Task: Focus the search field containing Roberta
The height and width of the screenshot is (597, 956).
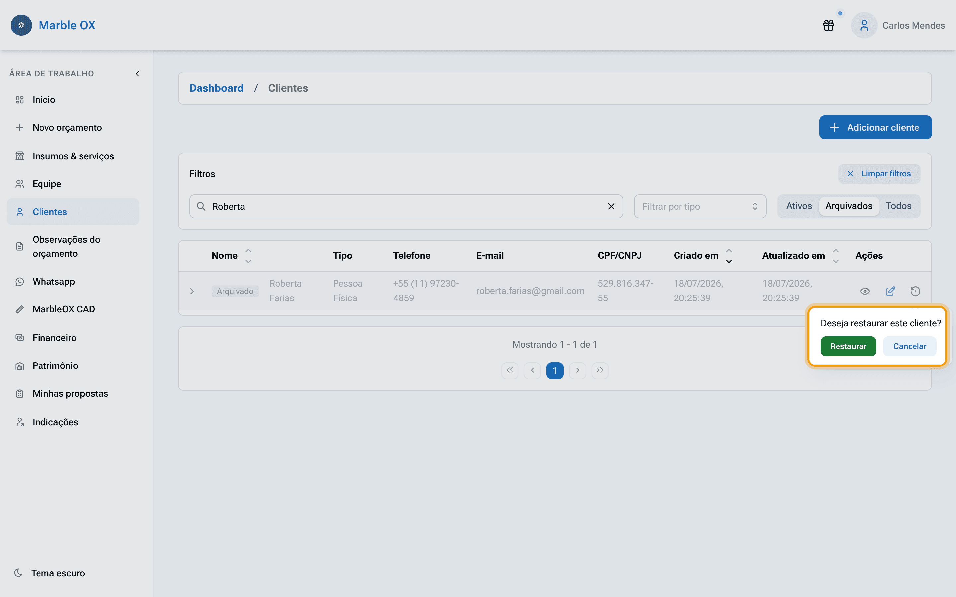Action: click(x=406, y=206)
